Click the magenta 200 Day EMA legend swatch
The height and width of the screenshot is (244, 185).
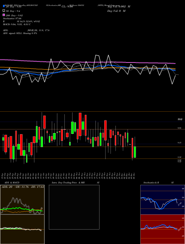coord(4,15)
